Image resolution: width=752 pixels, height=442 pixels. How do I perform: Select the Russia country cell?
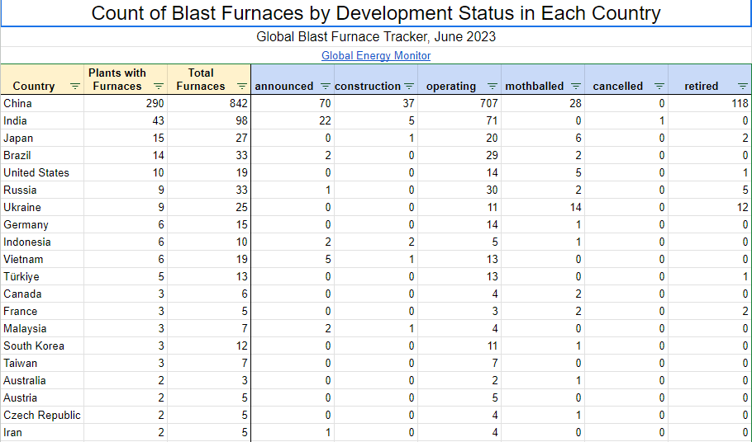point(42,190)
